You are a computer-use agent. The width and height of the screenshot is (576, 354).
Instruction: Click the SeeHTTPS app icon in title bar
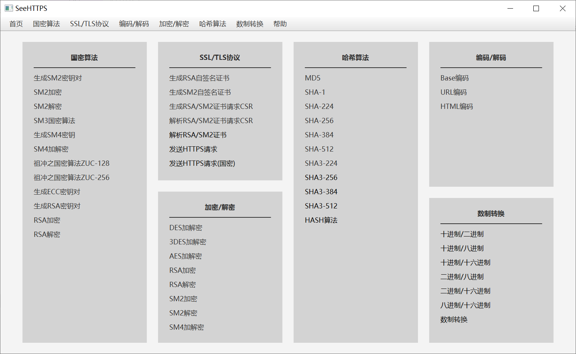[x=9, y=8]
